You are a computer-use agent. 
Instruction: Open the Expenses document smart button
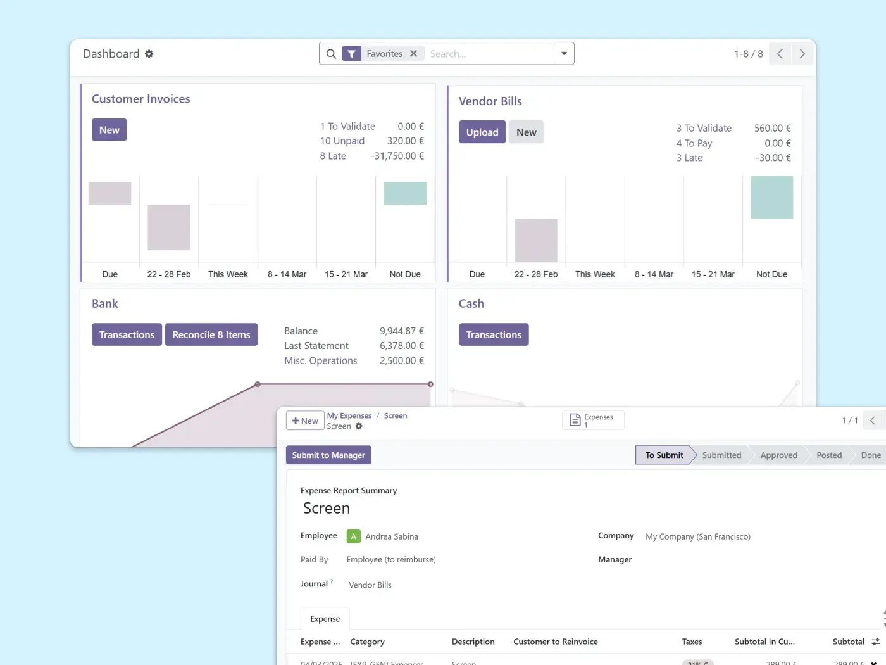pyautogui.click(x=592, y=420)
